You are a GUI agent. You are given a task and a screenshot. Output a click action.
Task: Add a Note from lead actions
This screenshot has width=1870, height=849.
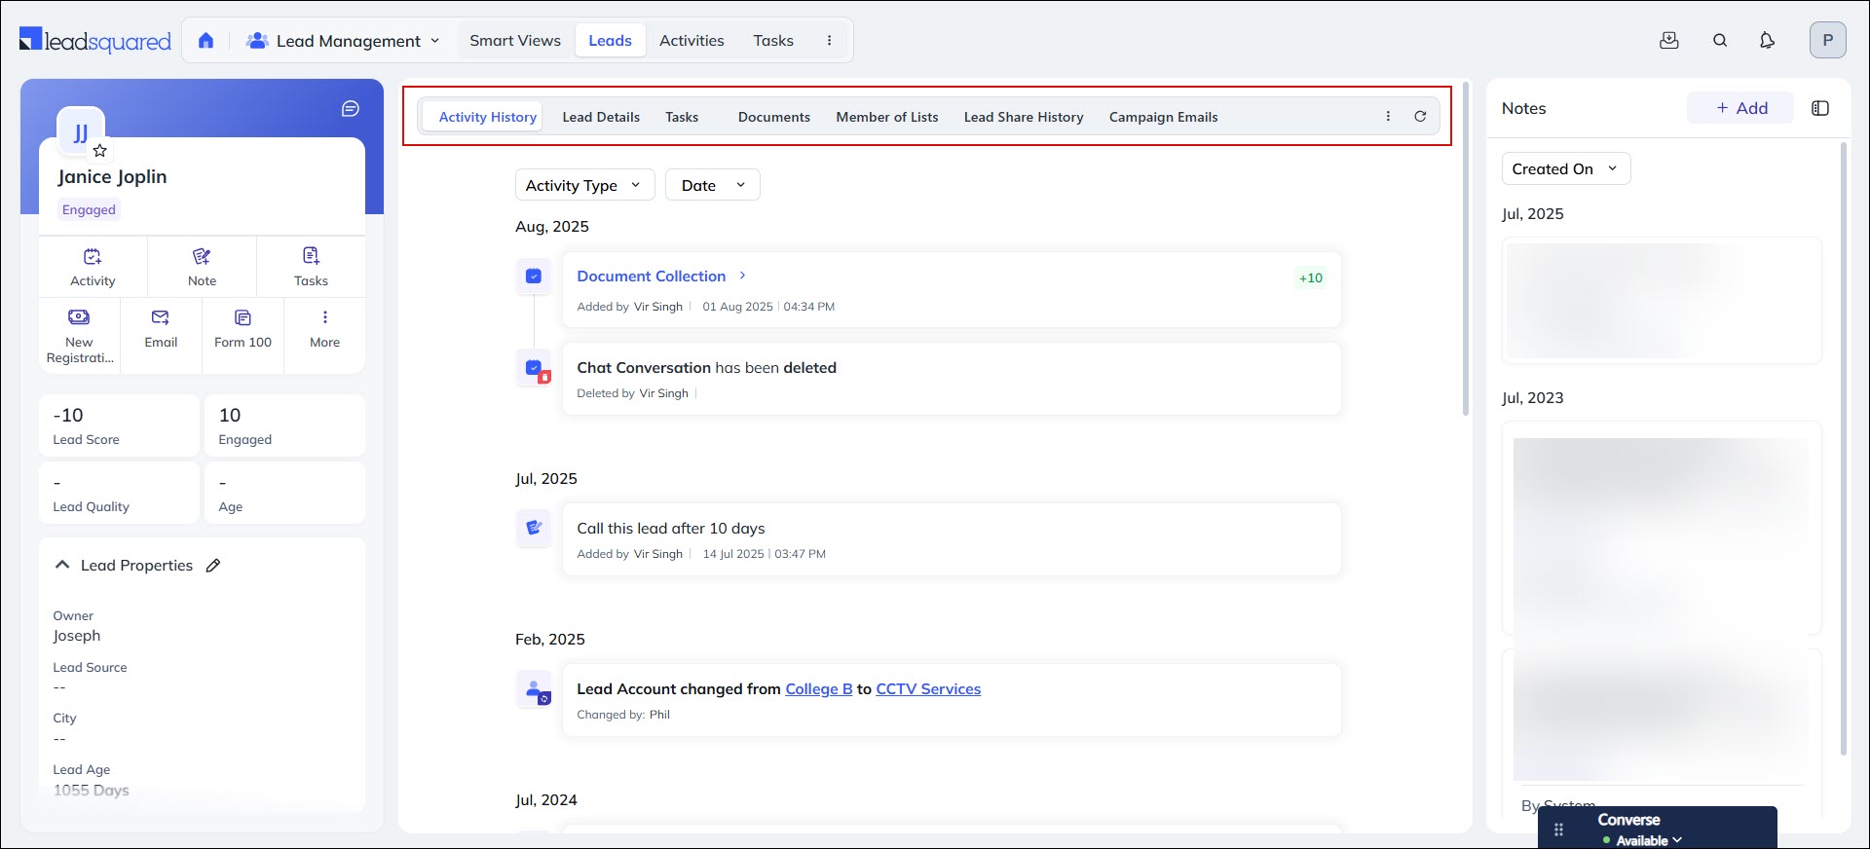(x=202, y=267)
